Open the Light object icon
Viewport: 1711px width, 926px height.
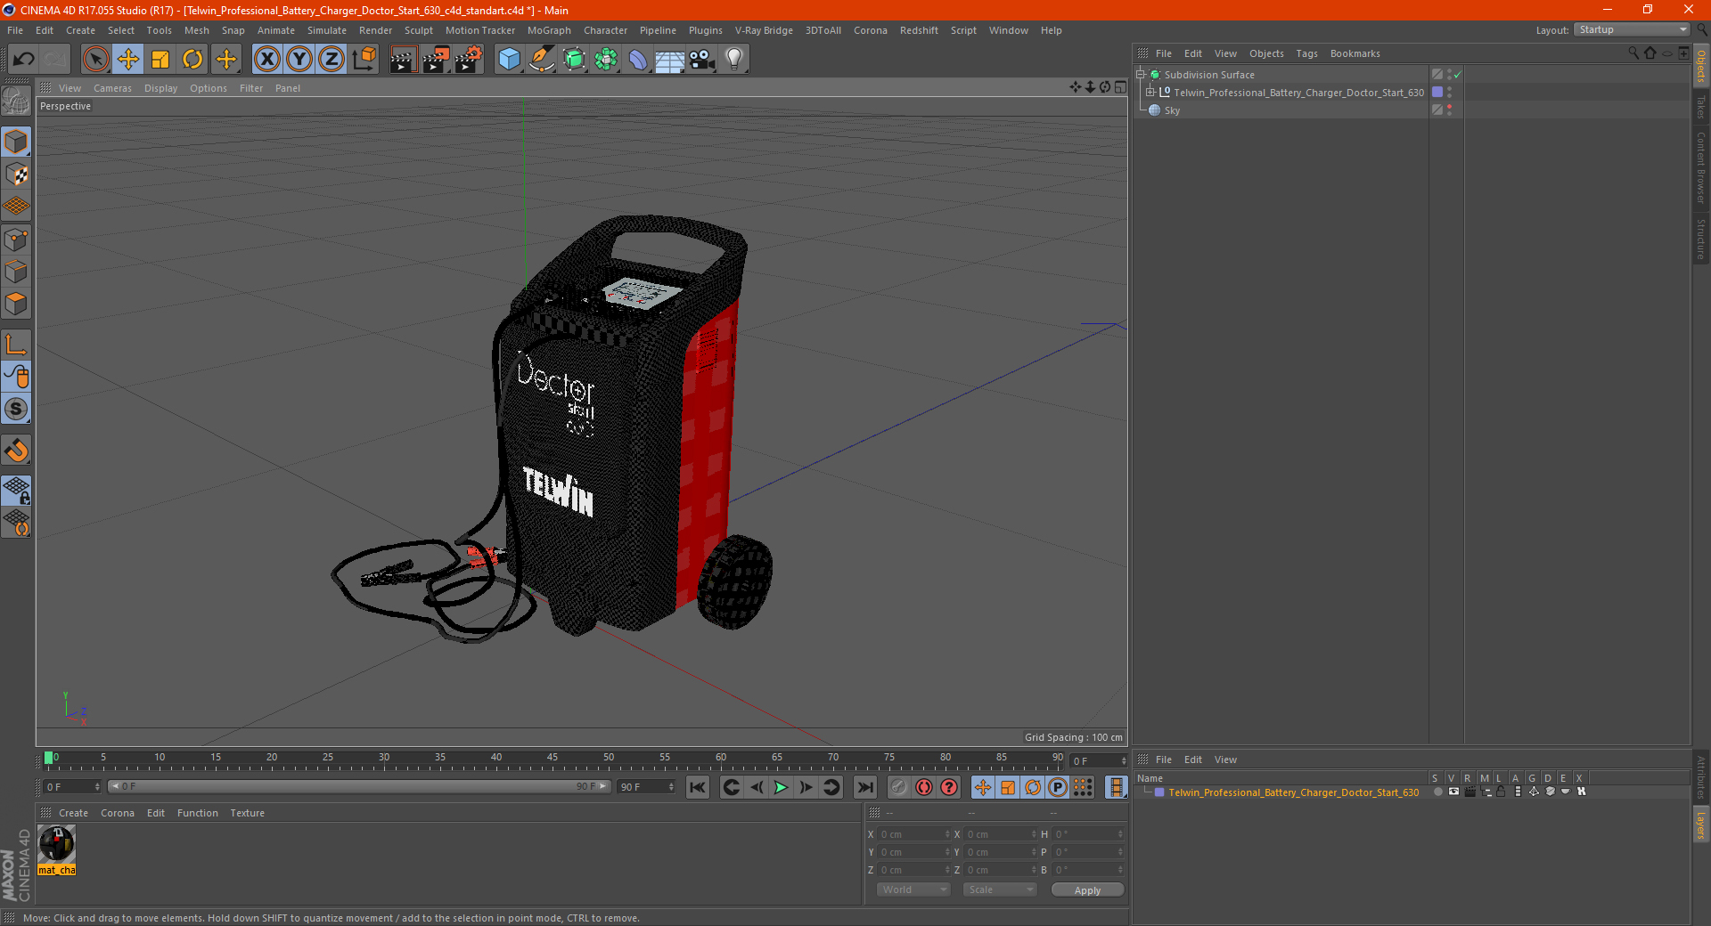734,60
